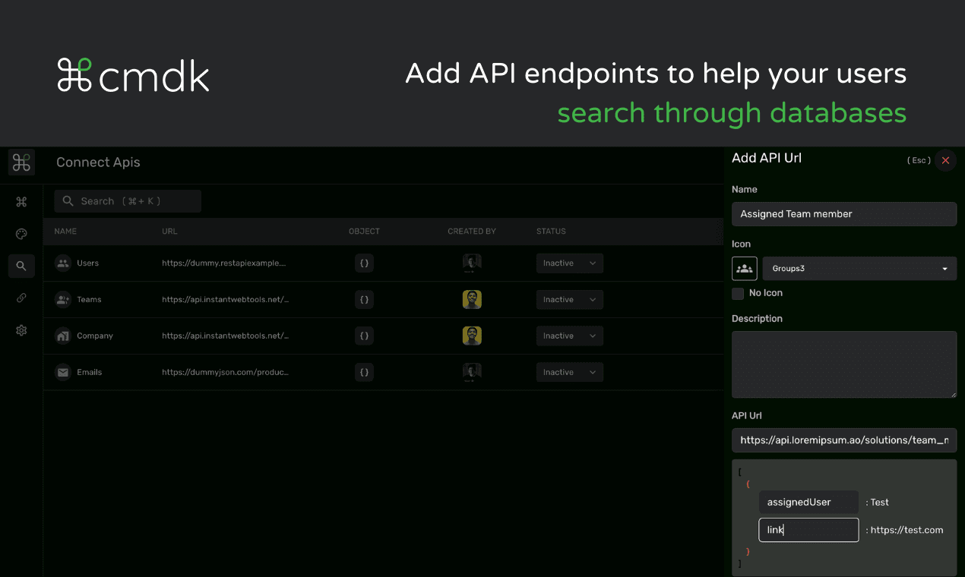Screen dimensions: 965x577
Task: Click the Users row creator avatar
Action: click(x=472, y=263)
